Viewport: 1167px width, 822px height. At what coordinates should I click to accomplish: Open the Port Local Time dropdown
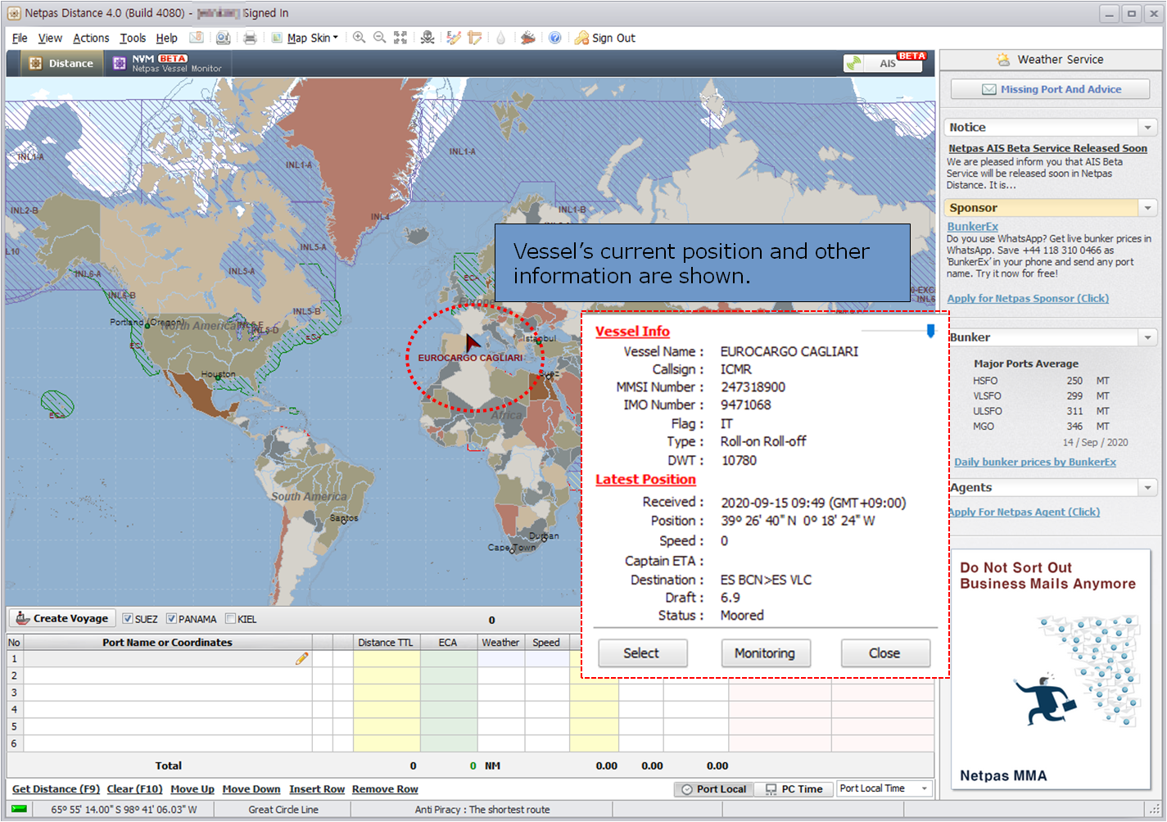point(885,788)
